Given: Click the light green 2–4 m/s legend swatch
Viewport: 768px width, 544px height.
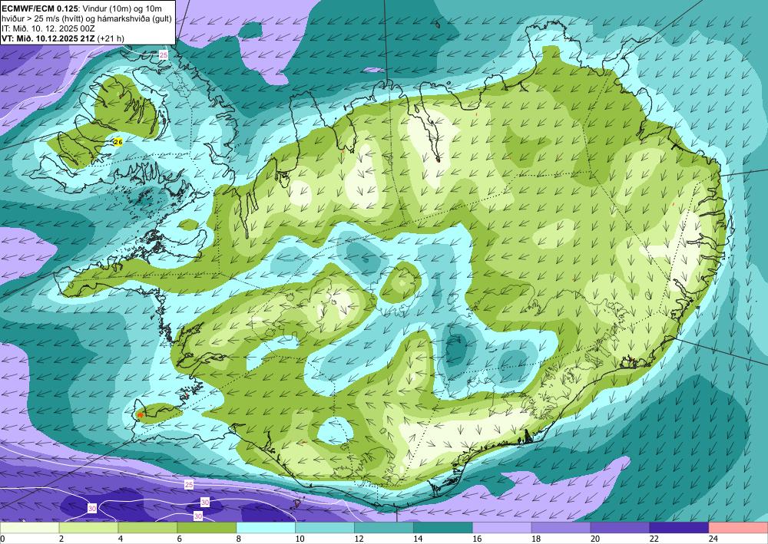Looking at the screenshot, I should tap(88, 528).
